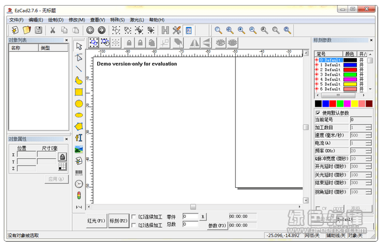Click the timer clock tool icon
This screenshot has height=246, width=380.
[79, 184]
